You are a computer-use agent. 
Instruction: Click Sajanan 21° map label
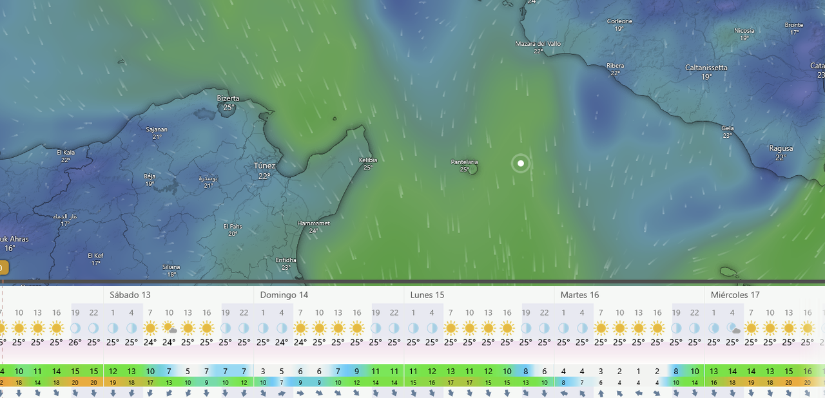coord(157,133)
